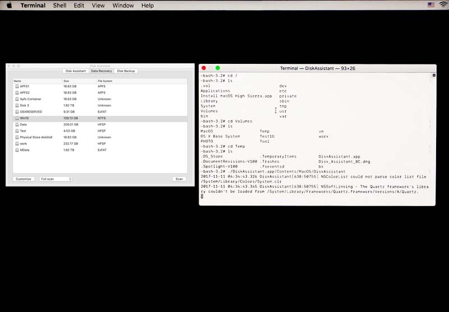Click the green zoom button of Terminal

coord(218,68)
